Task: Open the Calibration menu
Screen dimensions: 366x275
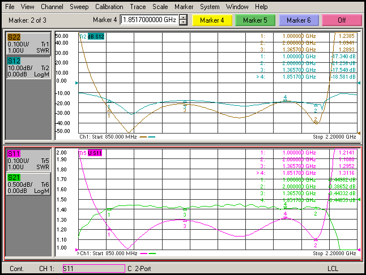Action: [108, 7]
